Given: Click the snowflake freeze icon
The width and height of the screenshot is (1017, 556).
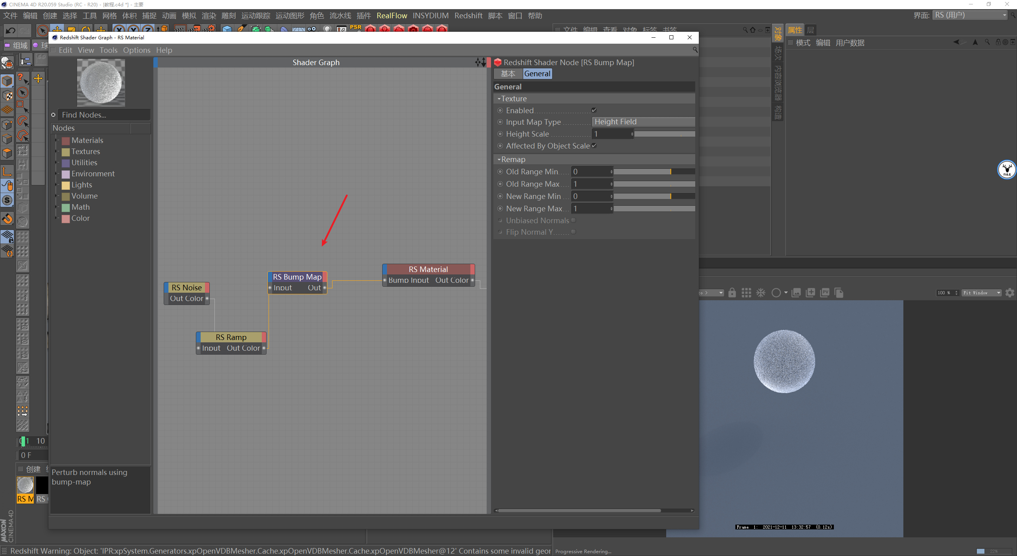Looking at the screenshot, I should click(760, 293).
